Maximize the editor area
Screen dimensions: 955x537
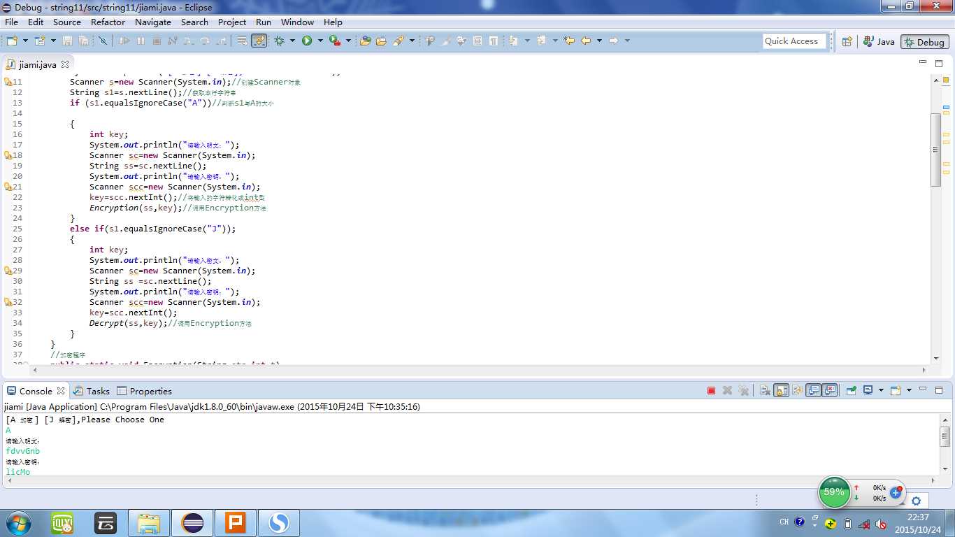tap(939, 62)
